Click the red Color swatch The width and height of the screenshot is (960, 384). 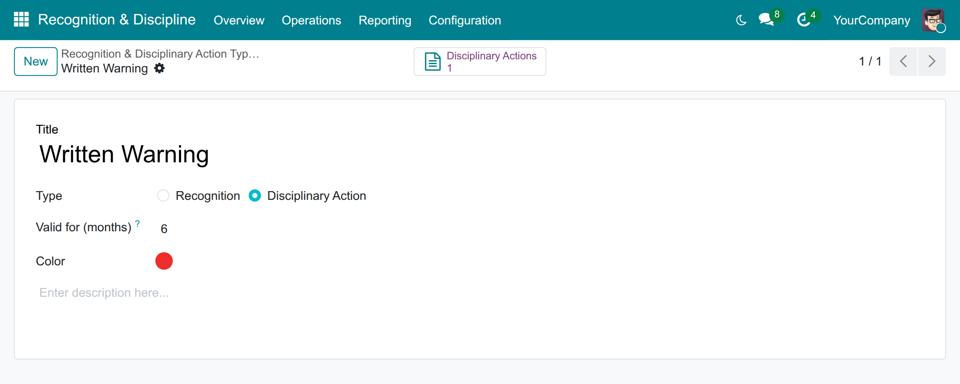pyautogui.click(x=164, y=261)
